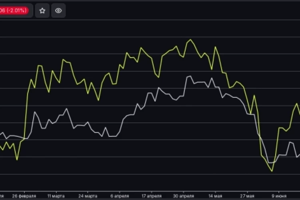Viewport: 300px width, 200px height.
Task: Click the yellow line's low point before 26 февраля
Action: point(17,160)
